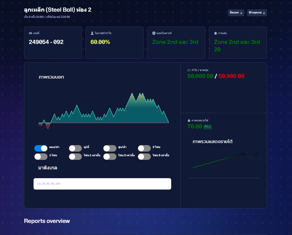Click inside the มาติงเกล input field

[x=102, y=184]
